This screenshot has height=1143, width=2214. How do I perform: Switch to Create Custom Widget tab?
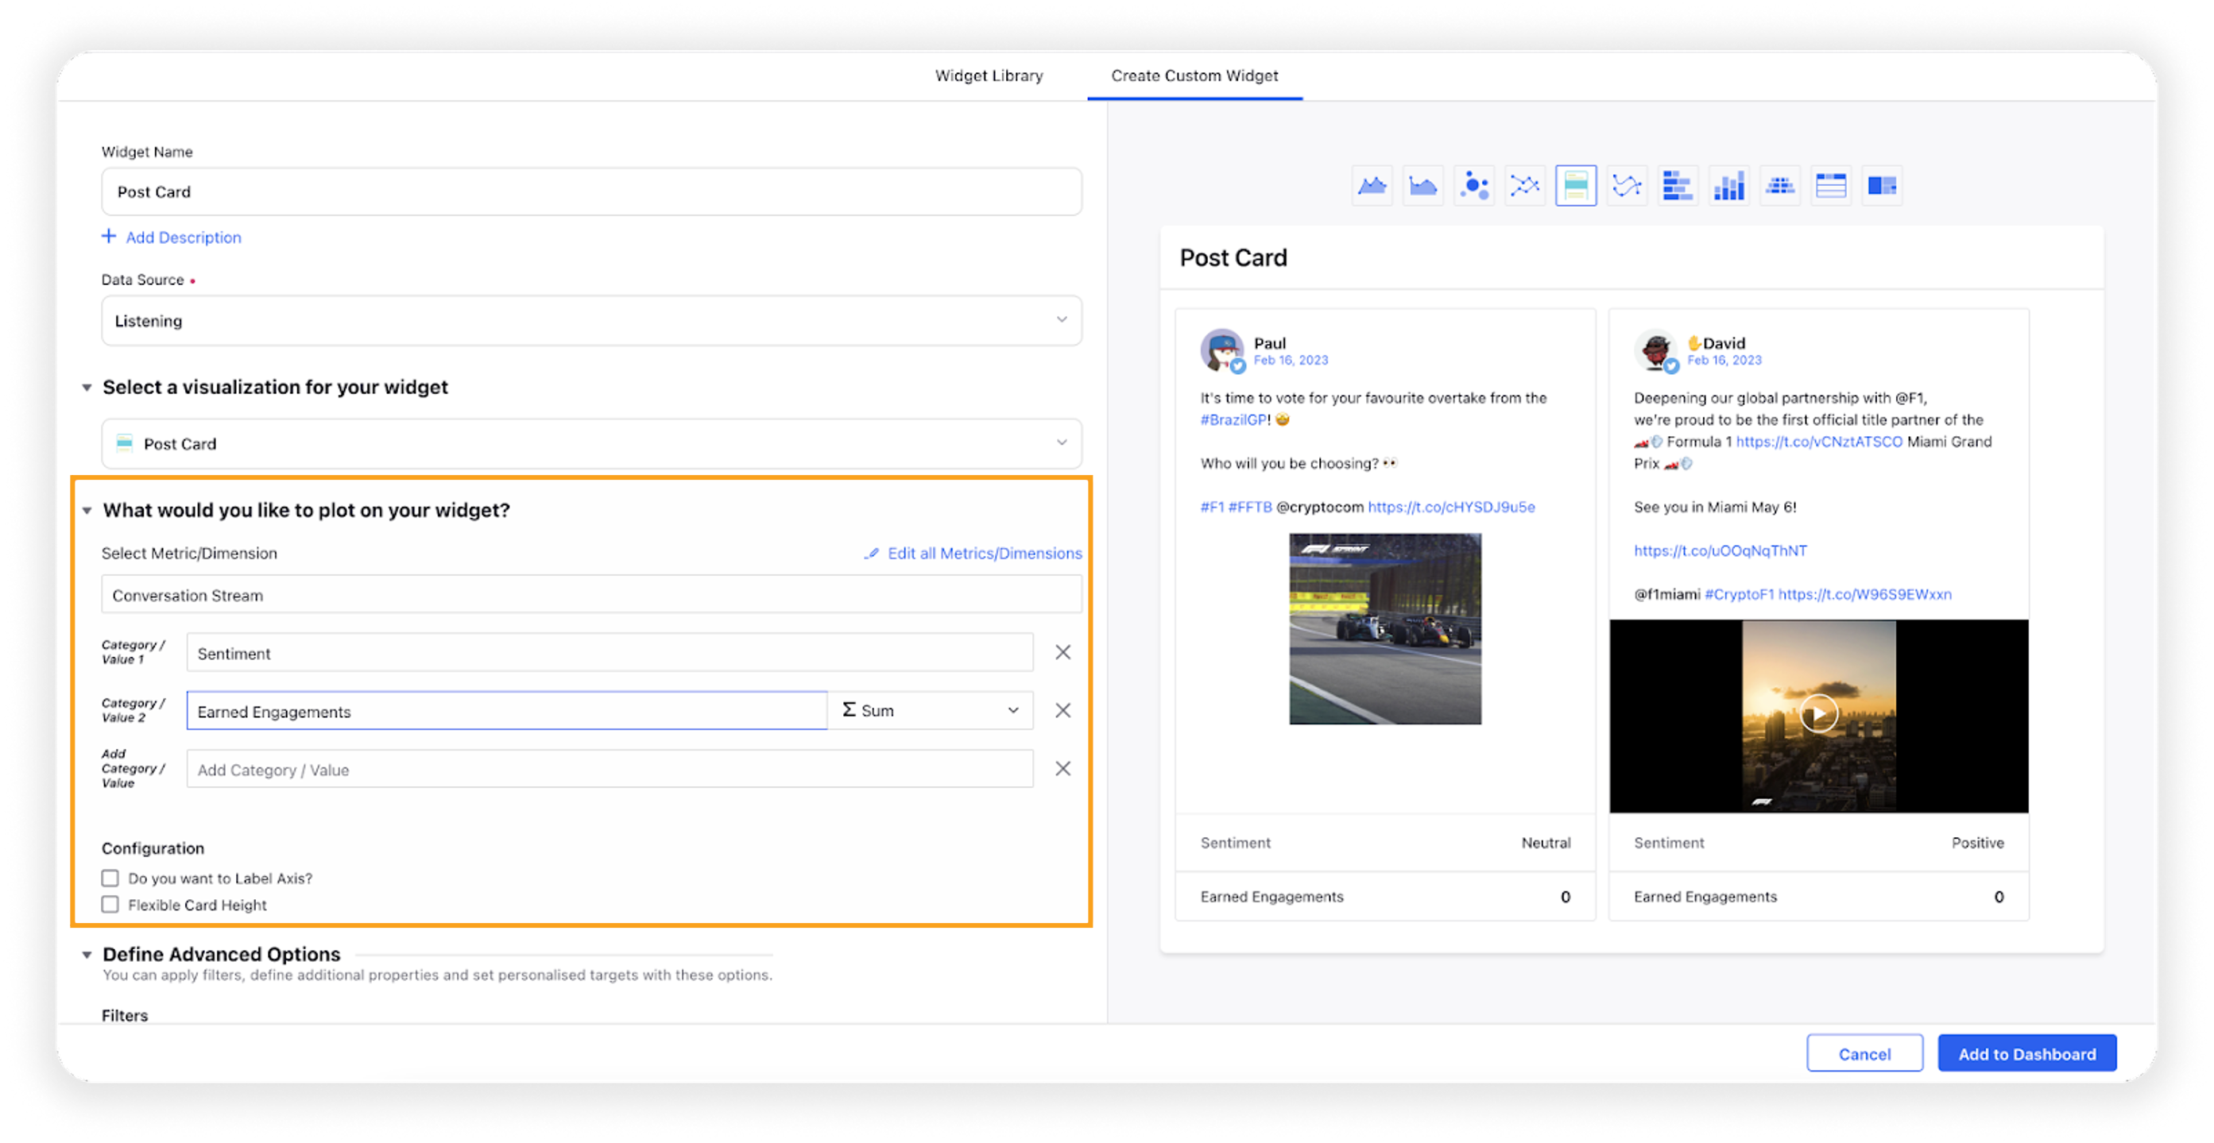point(1194,75)
